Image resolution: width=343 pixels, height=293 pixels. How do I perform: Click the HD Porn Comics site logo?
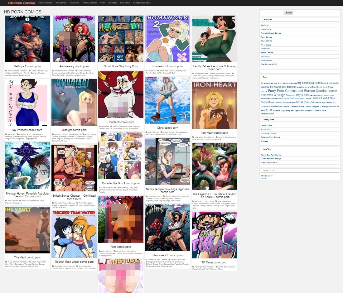(x=17, y=3)
